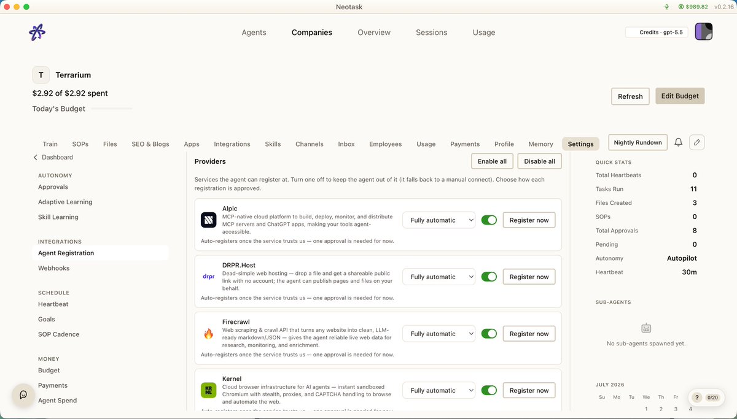Click the back chevron beside Dashboard
The width and height of the screenshot is (737, 419).
pos(35,158)
